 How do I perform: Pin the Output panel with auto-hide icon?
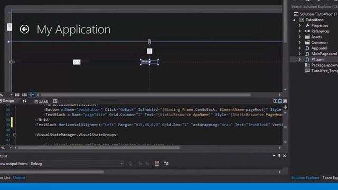[x=279, y=156]
